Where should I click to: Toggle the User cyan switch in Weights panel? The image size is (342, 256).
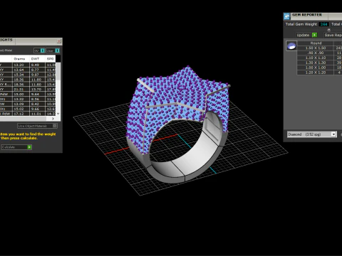point(57,50)
